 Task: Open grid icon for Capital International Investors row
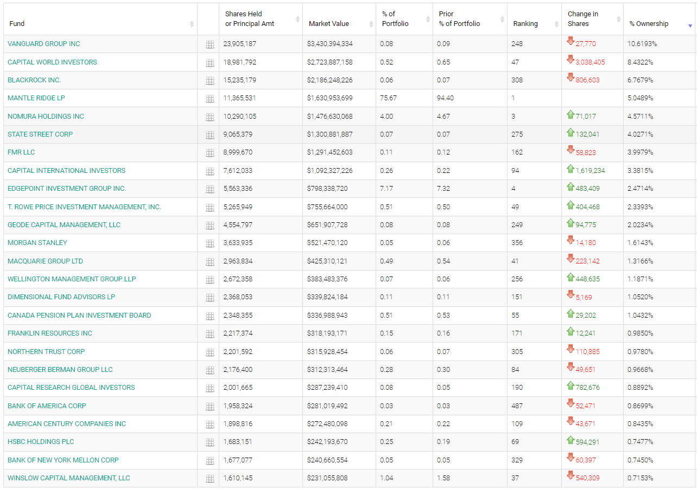tap(210, 171)
